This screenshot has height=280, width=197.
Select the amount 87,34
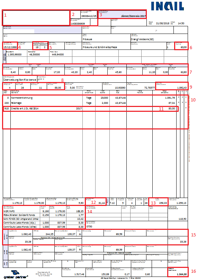tap(172, 103)
